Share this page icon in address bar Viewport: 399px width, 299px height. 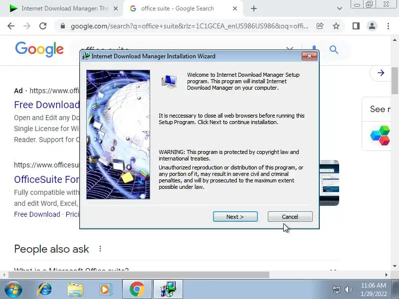[320, 26]
